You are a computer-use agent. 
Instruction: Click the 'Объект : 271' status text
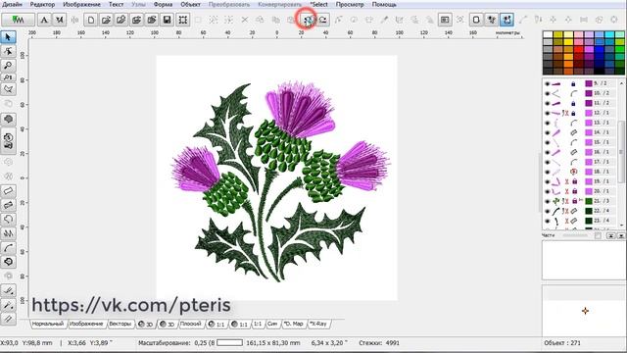pos(562,343)
